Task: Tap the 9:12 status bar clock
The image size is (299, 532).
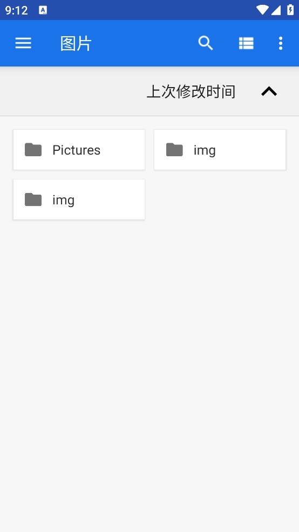Action: (16, 10)
